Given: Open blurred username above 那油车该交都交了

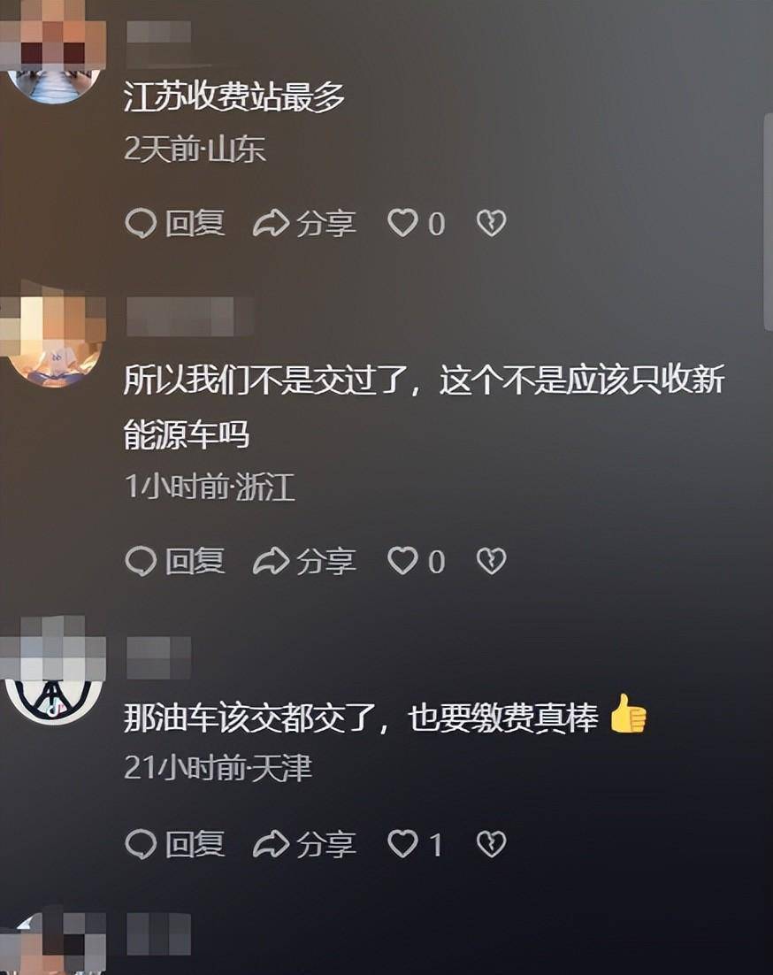Looking at the screenshot, I should pyautogui.click(x=158, y=658).
